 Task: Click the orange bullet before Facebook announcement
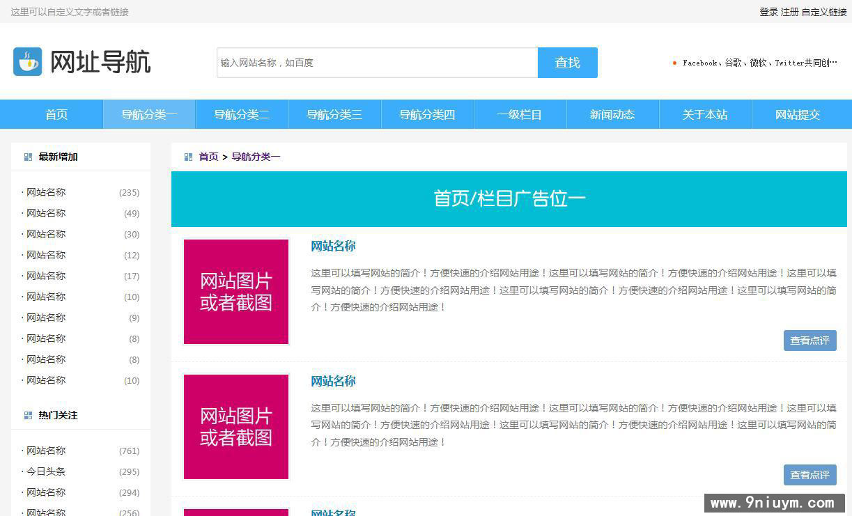pyautogui.click(x=674, y=63)
